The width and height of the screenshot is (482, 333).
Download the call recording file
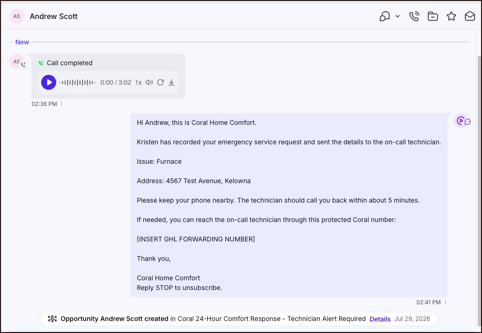(x=171, y=82)
